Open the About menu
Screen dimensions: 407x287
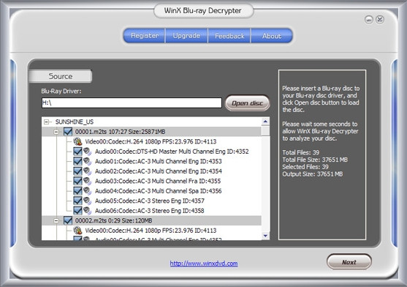(272, 36)
